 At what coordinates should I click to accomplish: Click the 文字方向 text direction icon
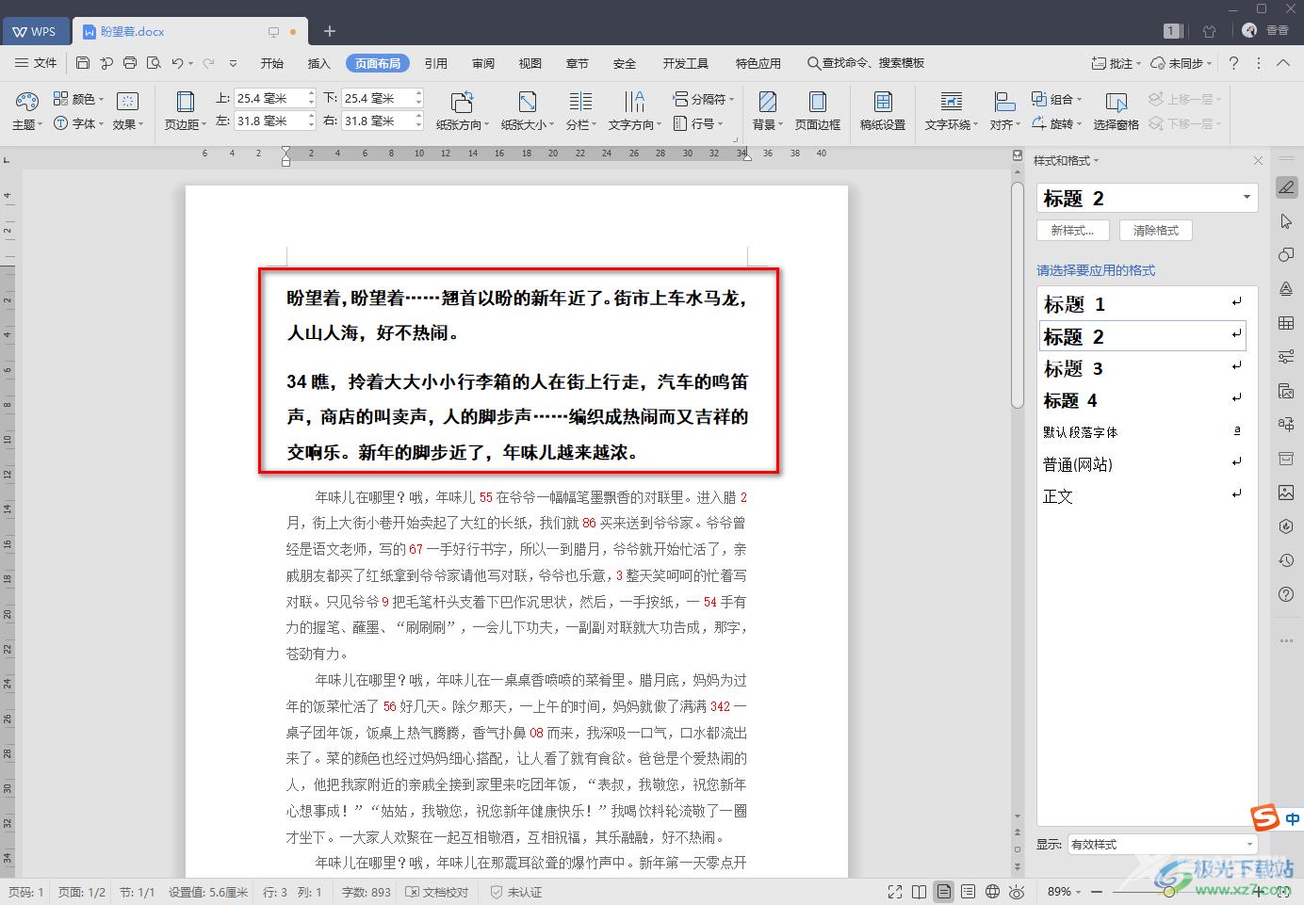pyautogui.click(x=634, y=101)
